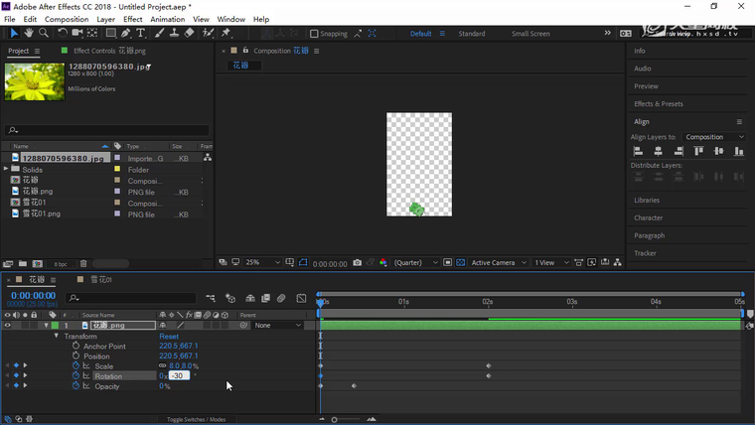Select the Horizontal Type tool
This screenshot has height=425, width=755.
[x=141, y=33]
